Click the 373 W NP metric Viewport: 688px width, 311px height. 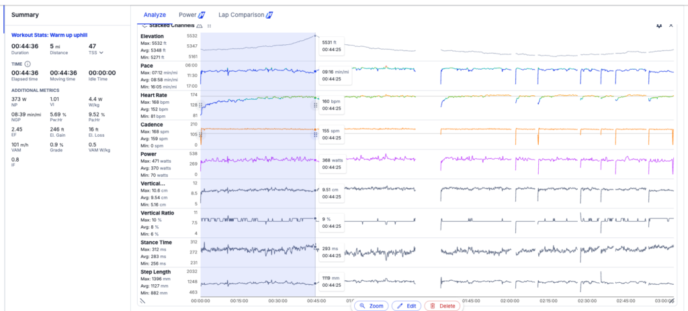pyautogui.click(x=19, y=102)
